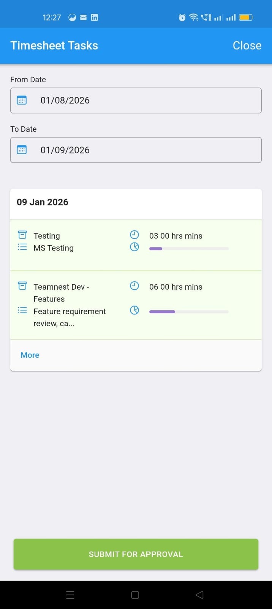Click the project box icon beside Teamnest Dev

point(22,286)
